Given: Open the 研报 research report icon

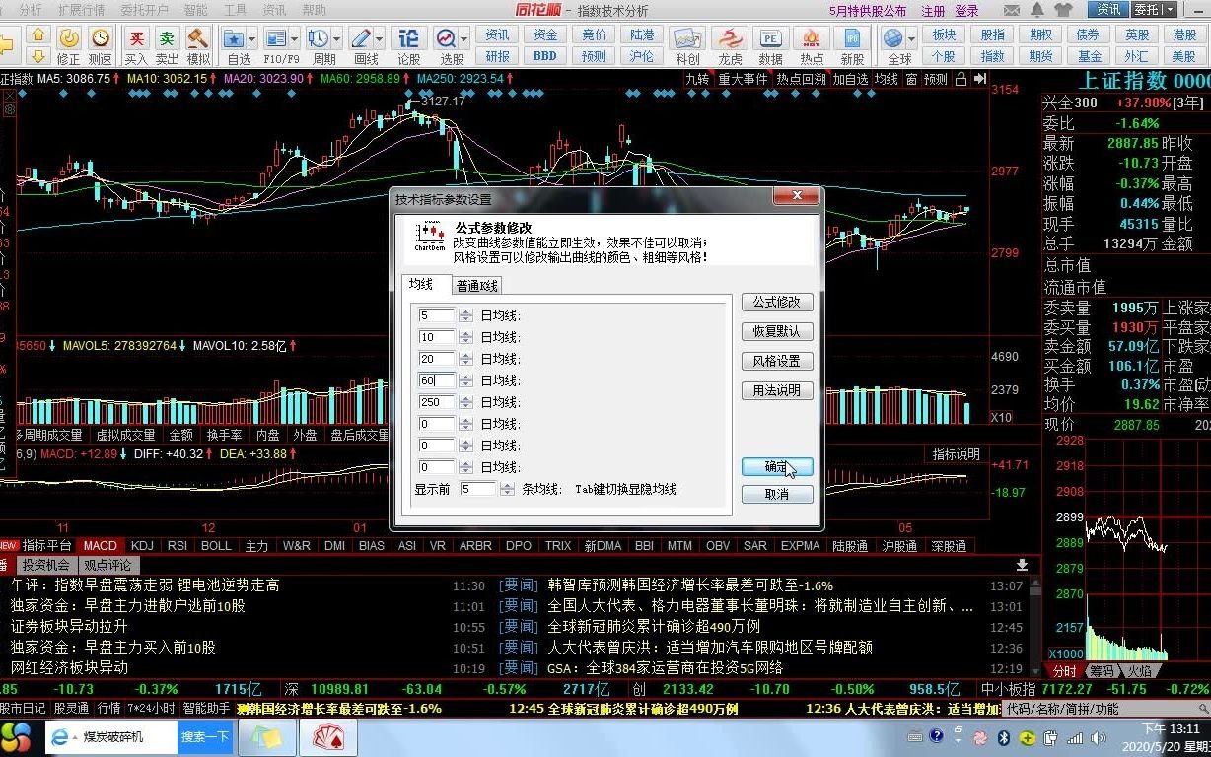Looking at the screenshot, I should [x=496, y=56].
